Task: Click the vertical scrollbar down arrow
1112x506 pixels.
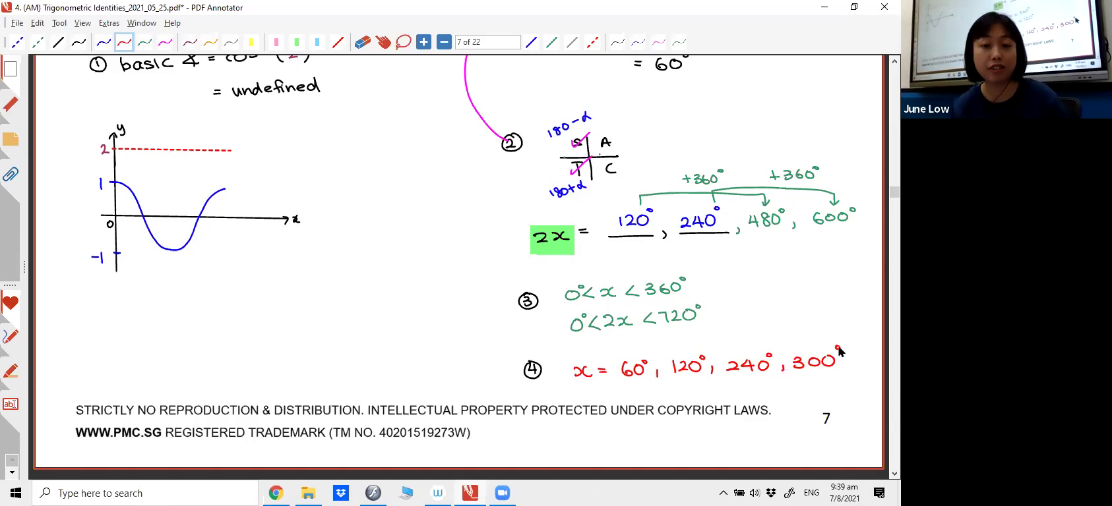Action: click(894, 473)
